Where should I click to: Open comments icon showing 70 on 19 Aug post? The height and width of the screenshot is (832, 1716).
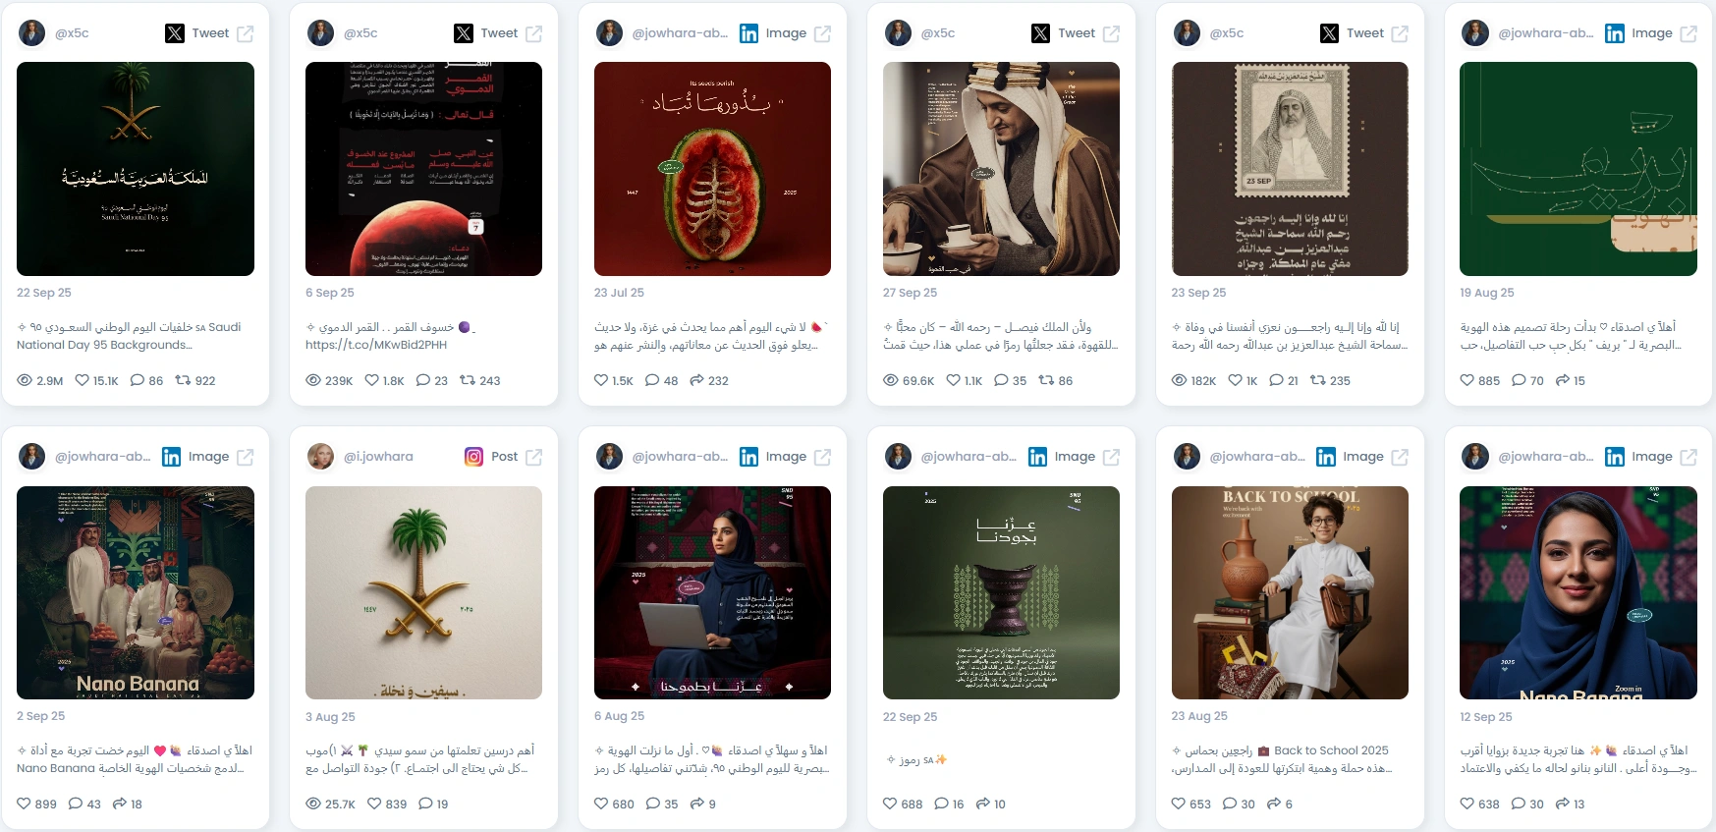coord(1519,380)
